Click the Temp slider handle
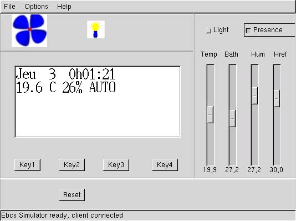The image size is (296, 221). (x=210, y=114)
